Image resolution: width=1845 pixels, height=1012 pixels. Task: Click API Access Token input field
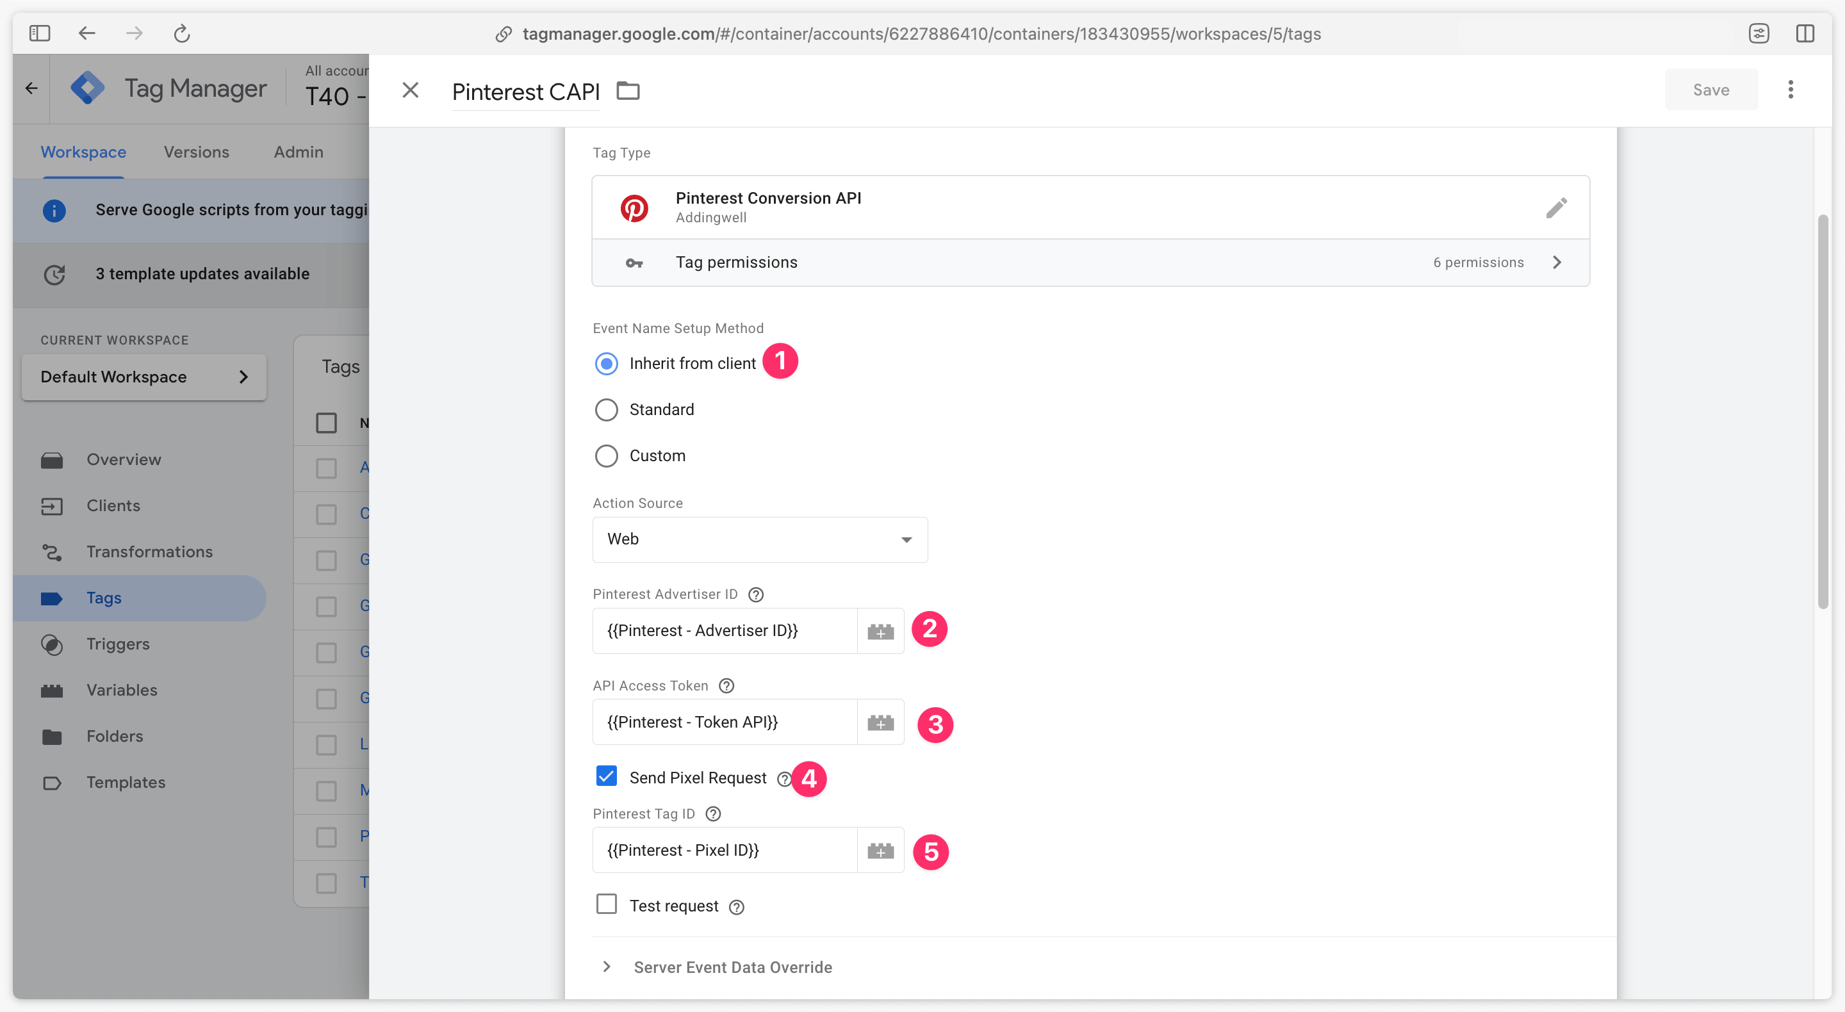click(724, 722)
